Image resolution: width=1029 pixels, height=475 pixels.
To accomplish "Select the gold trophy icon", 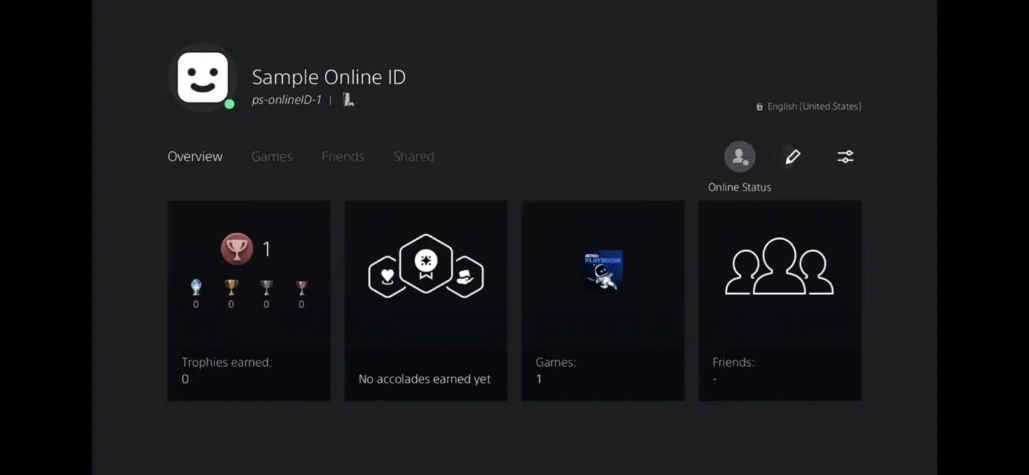I will [x=231, y=288].
